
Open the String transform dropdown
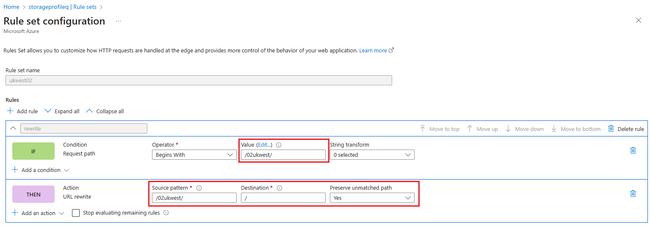[372, 155]
